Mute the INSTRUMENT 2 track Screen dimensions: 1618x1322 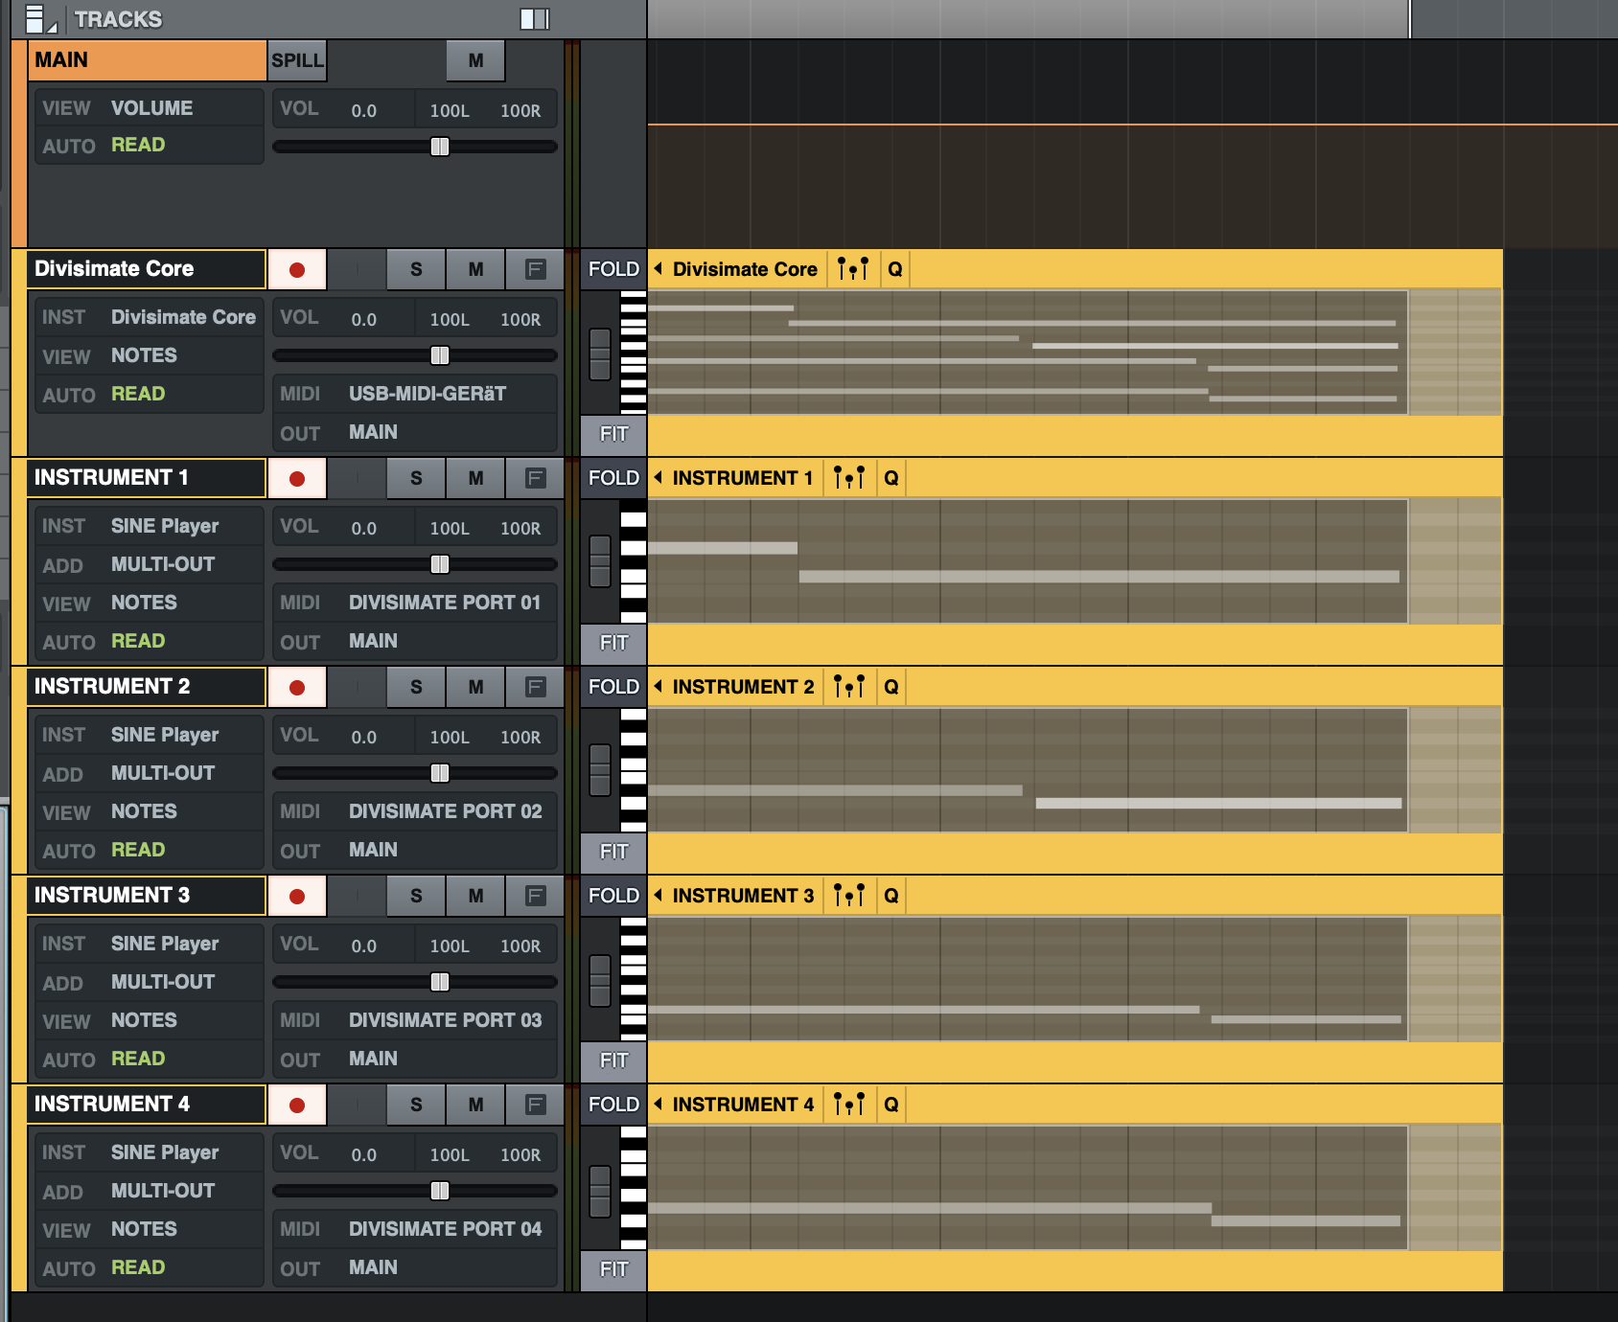(475, 688)
